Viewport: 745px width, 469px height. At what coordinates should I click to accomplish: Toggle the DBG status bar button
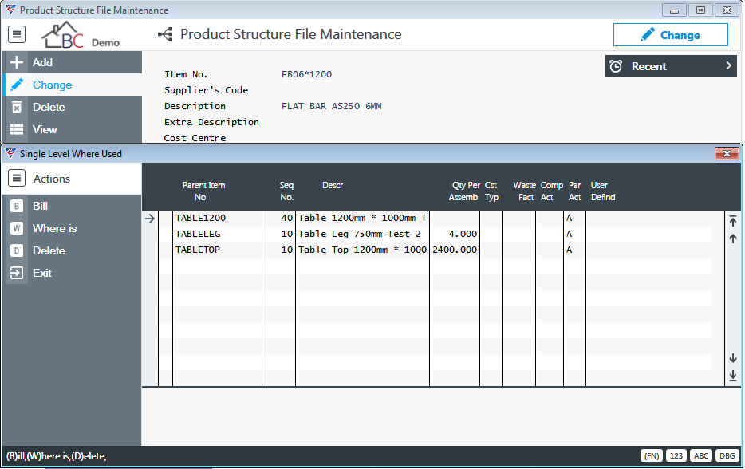[x=727, y=455]
